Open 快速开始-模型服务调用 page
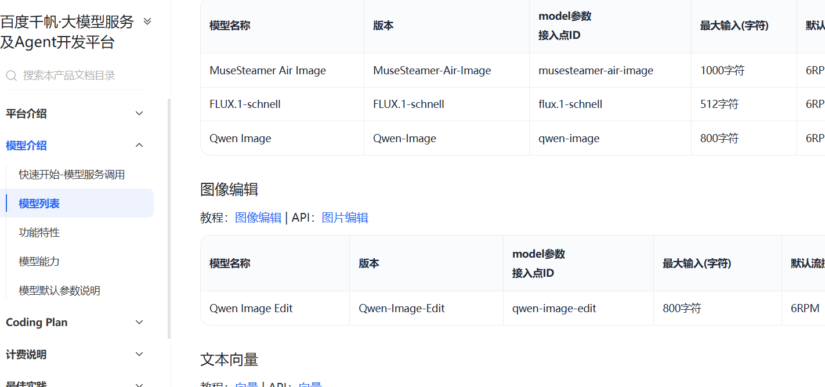 click(x=72, y=175)
